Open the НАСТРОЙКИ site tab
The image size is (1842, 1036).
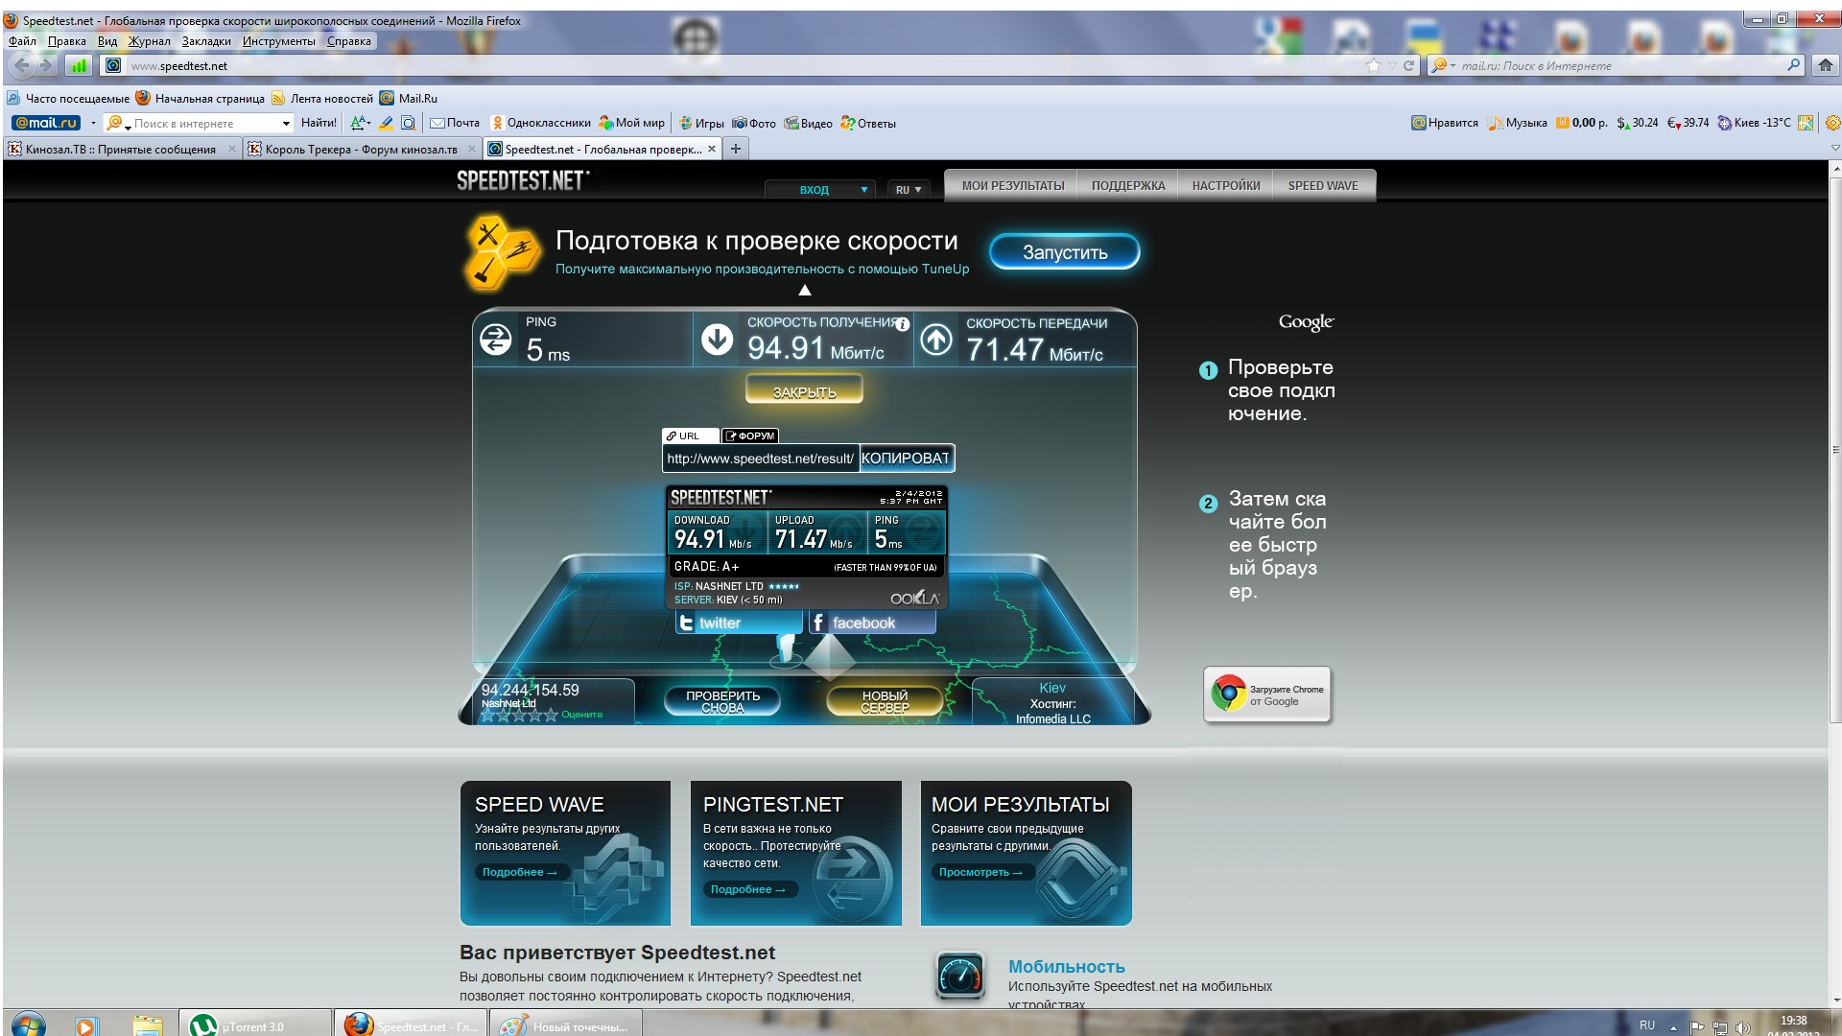(1226, 186)
